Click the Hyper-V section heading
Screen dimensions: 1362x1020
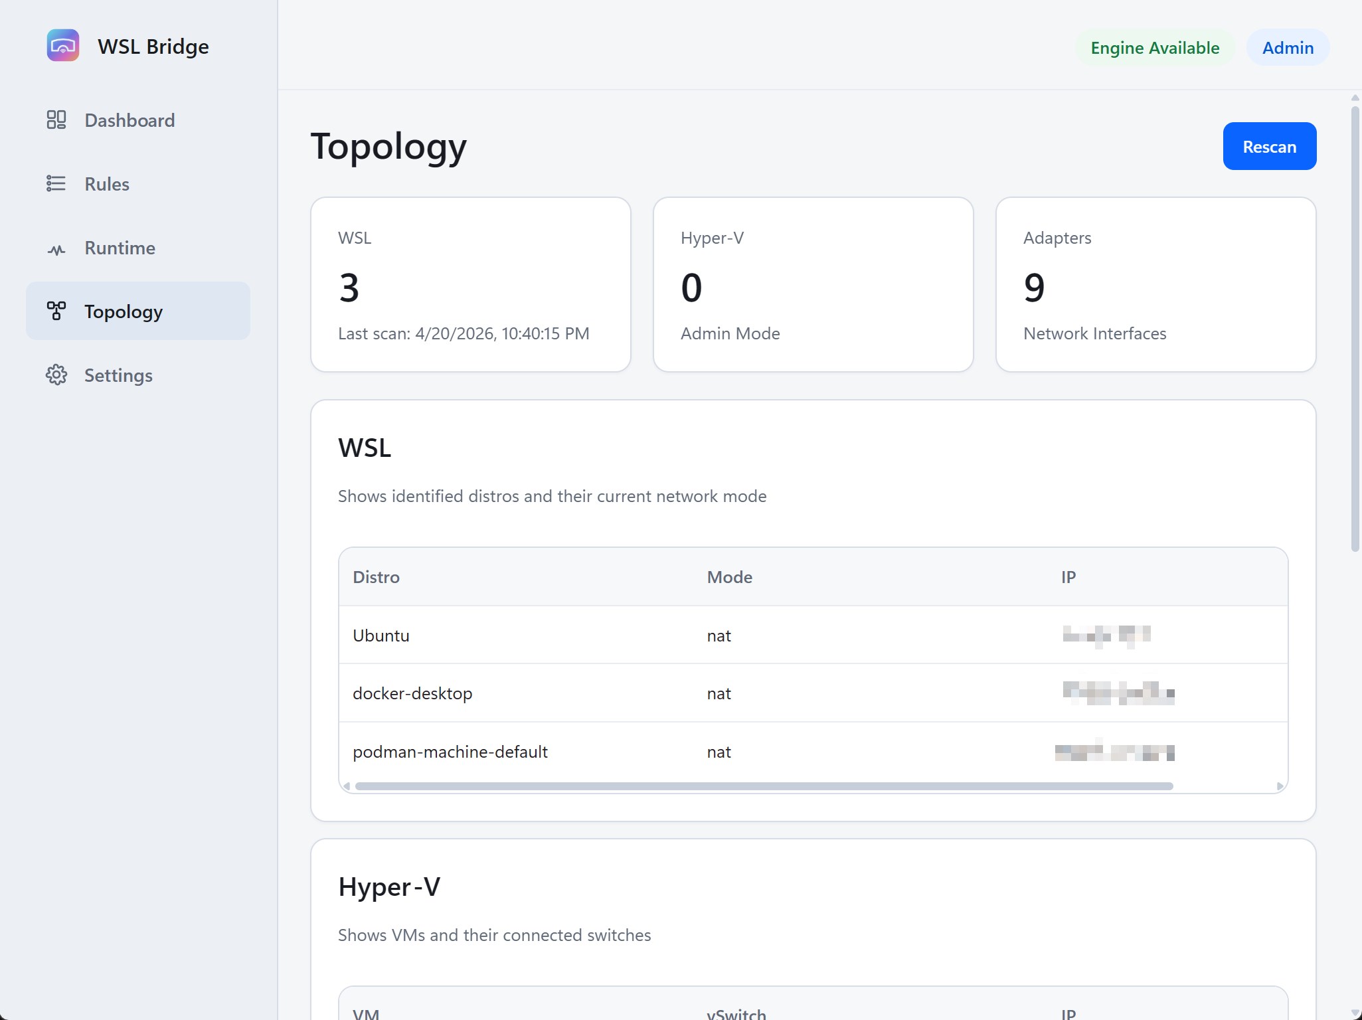pos(389,887)
